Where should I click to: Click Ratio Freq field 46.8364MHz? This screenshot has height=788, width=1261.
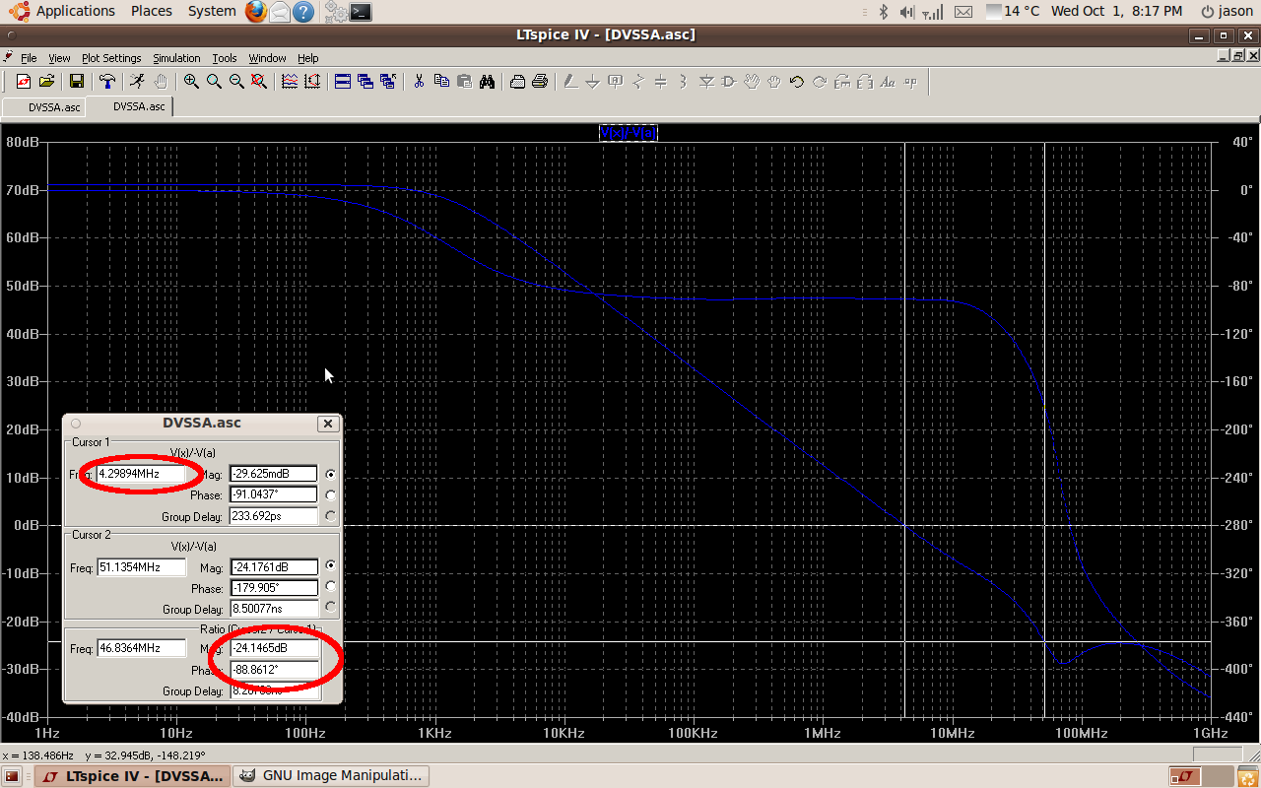tap(142, 648)
